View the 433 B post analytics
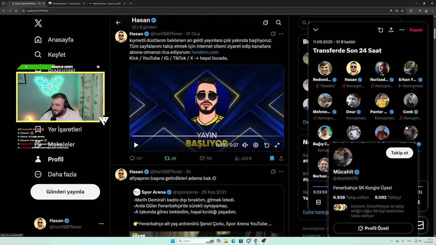 (243, 158)
